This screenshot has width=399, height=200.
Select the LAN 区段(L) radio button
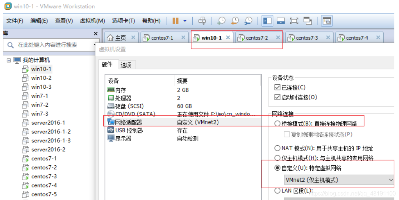click(277, 190)
